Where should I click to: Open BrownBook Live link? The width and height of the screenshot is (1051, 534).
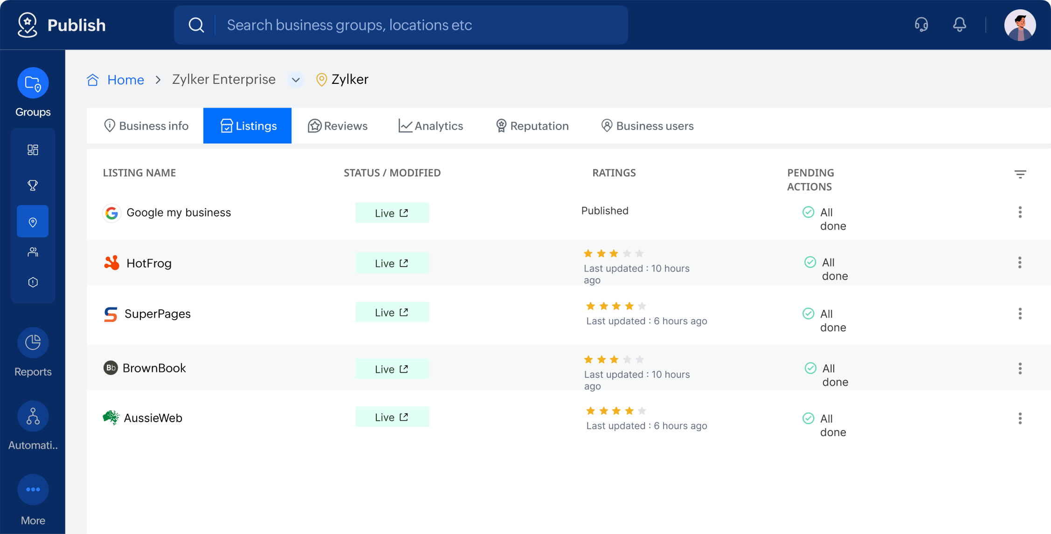[392, 369]
